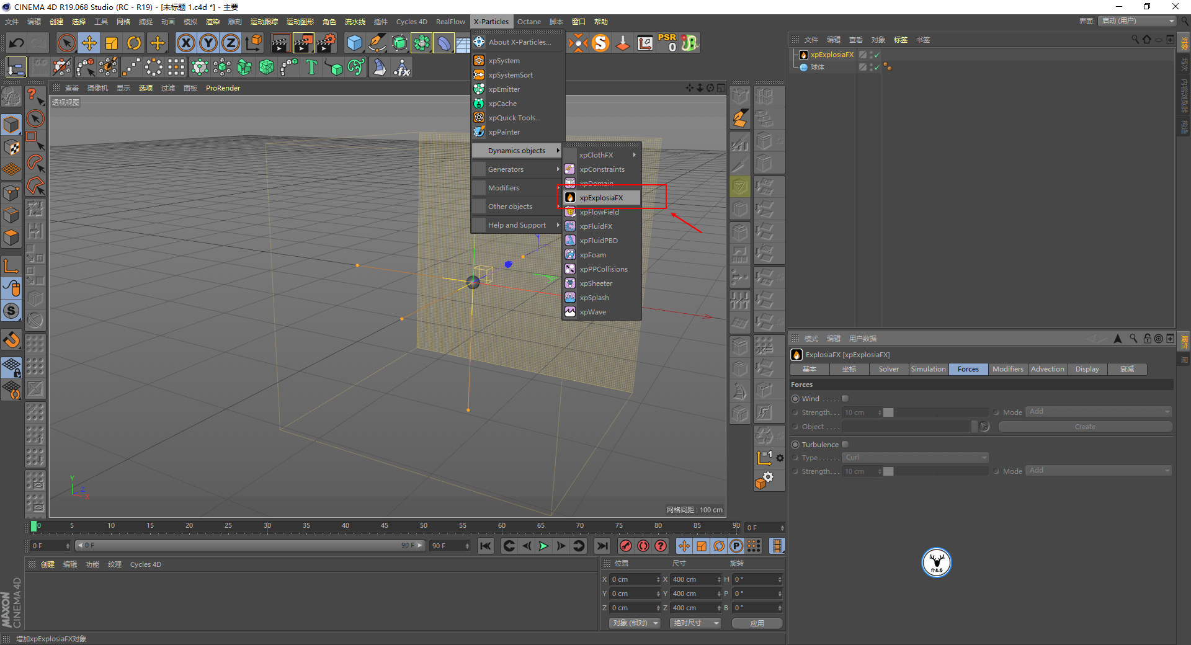
Task: Click the Cycles 4D material tab
Action: point(145,564)
